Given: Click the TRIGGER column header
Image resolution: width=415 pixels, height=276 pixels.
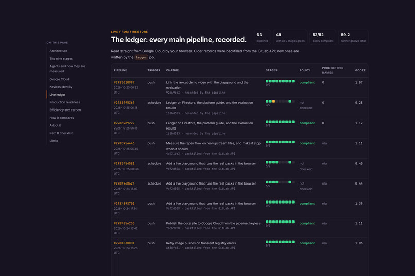Looking at the screenshot, I should [x=154, y=70].
